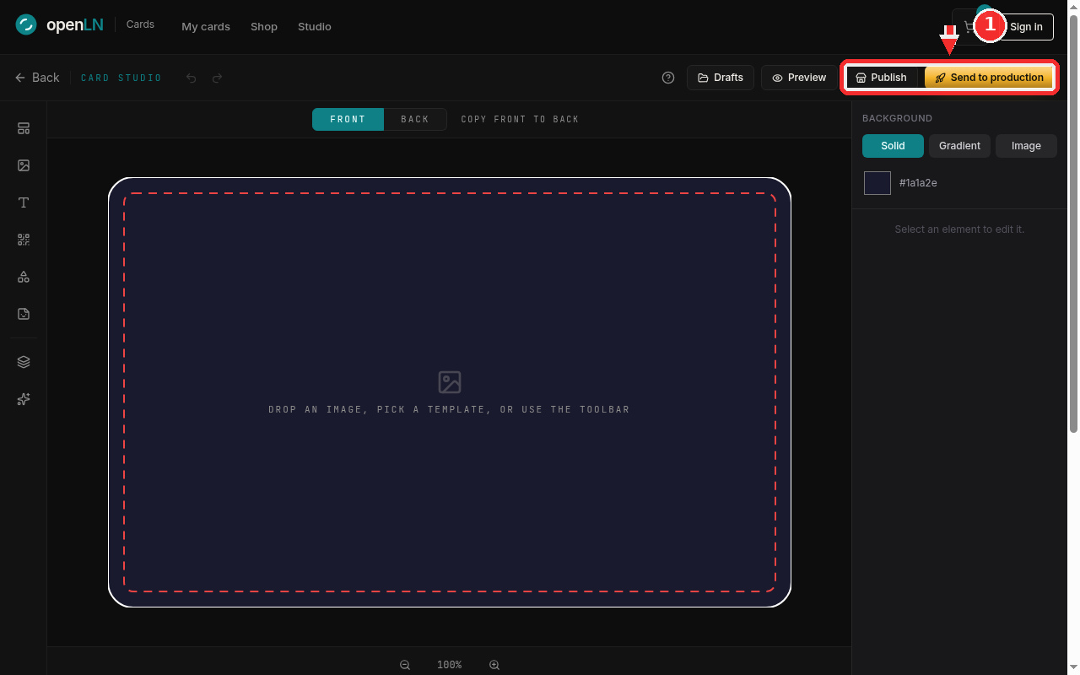Open the sticker tool

[24, 314]
